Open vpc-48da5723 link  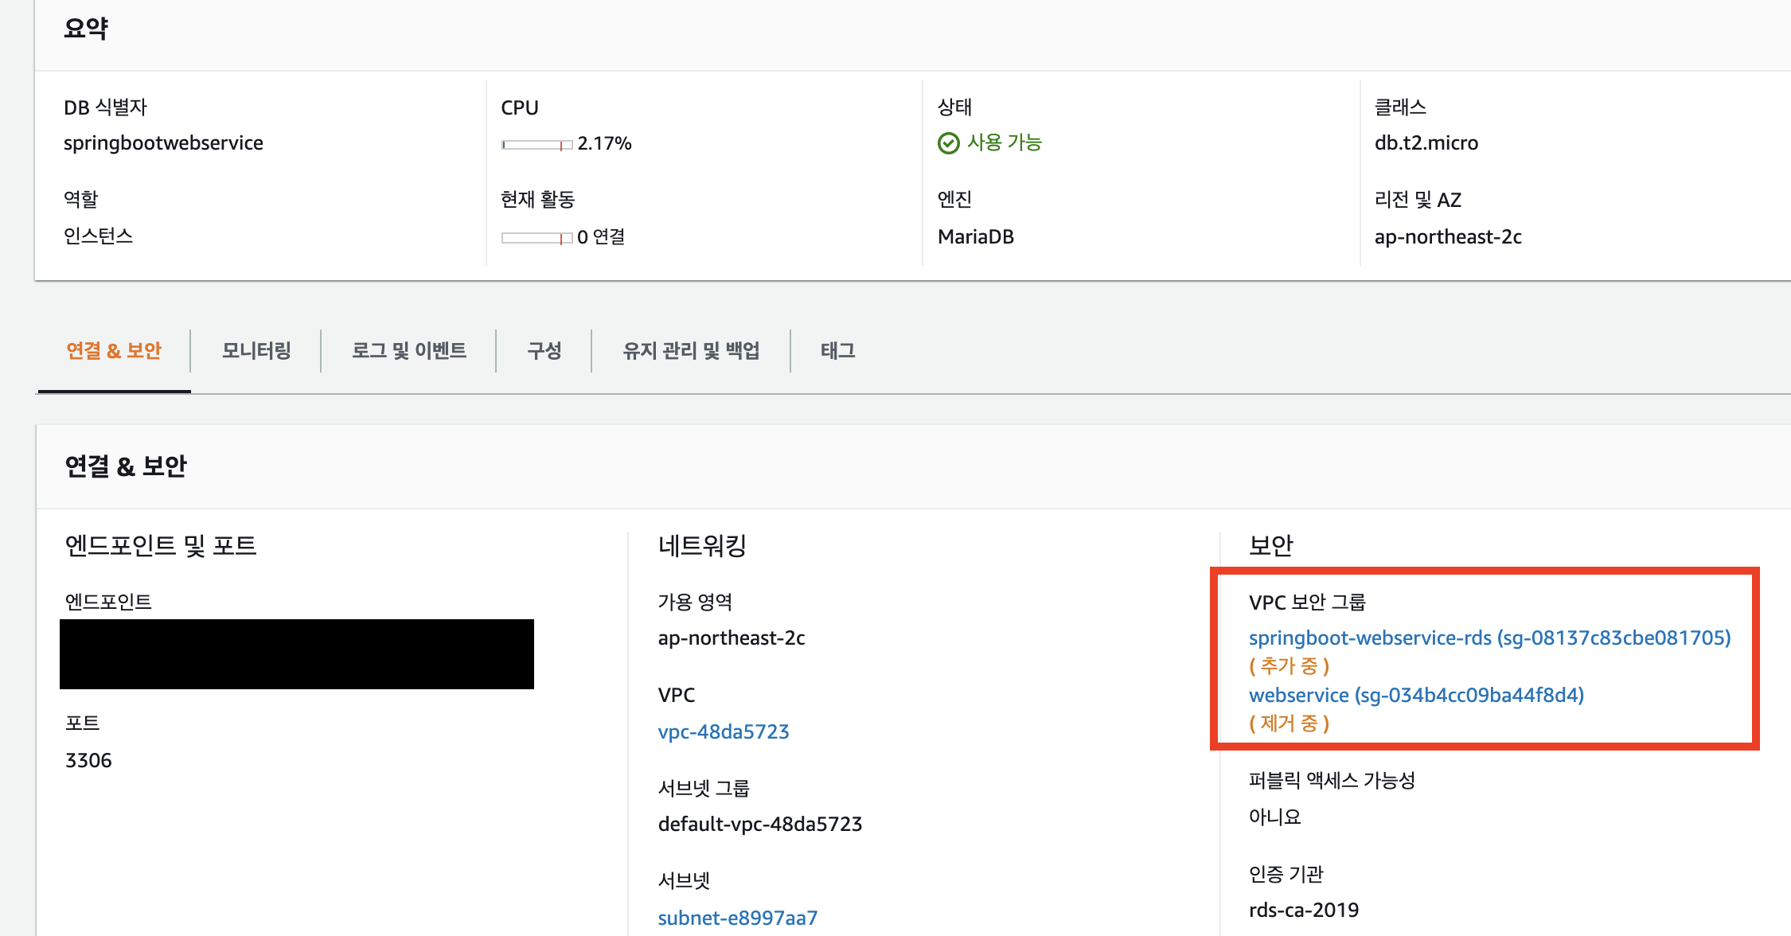[x=723, y=731]
